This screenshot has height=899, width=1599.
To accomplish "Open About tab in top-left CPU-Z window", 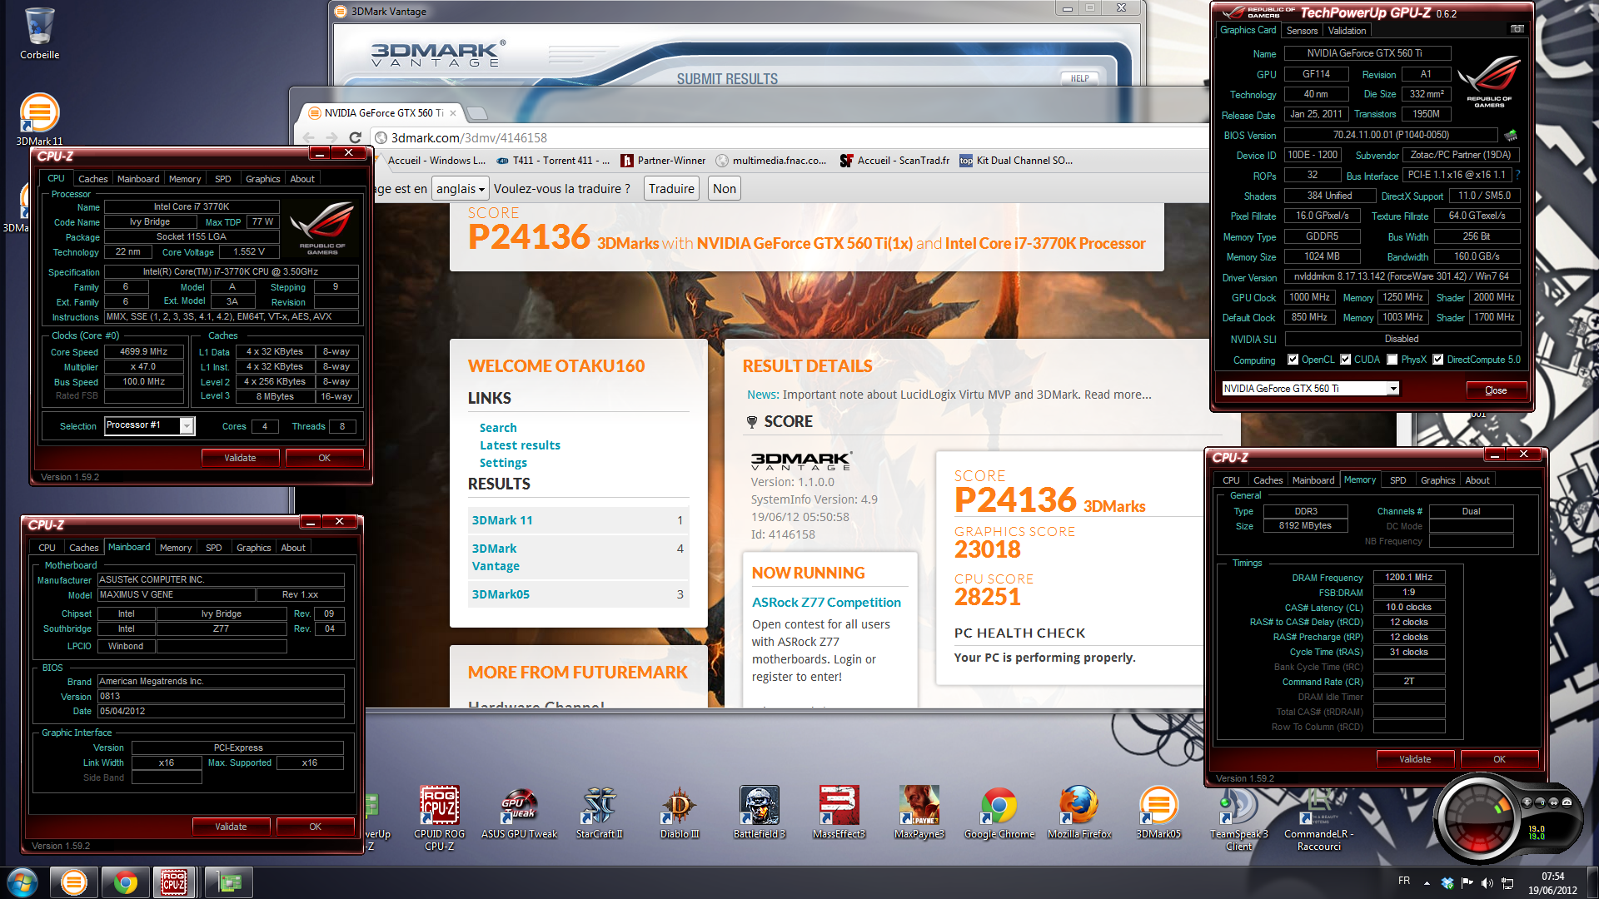I will pos(302,179).
